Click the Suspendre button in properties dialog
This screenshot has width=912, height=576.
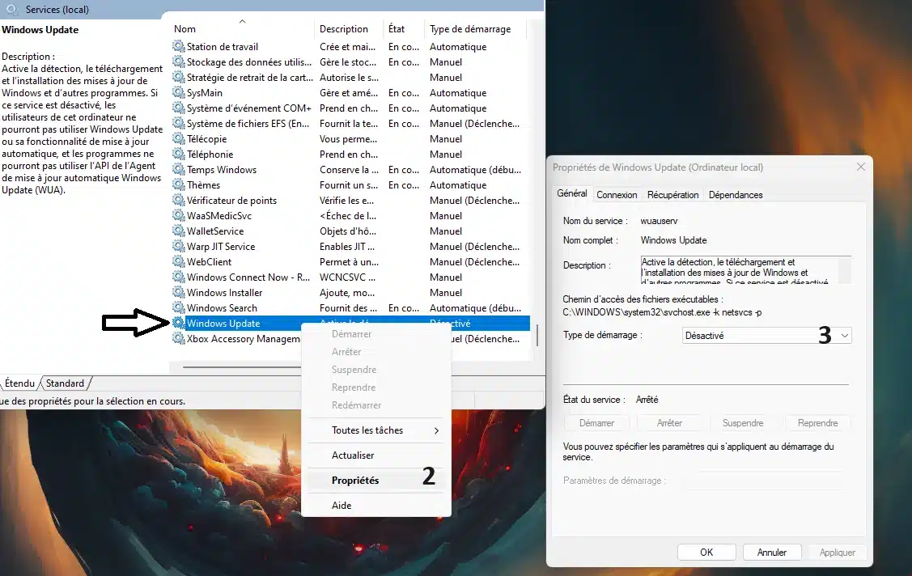743,423
